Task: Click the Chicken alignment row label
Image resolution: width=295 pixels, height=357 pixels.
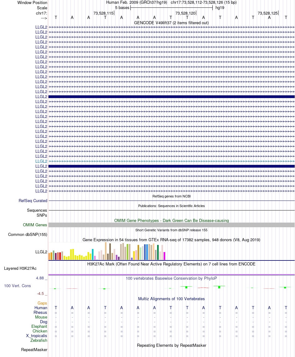Action: pyautogui.click(x=40, y=331)
